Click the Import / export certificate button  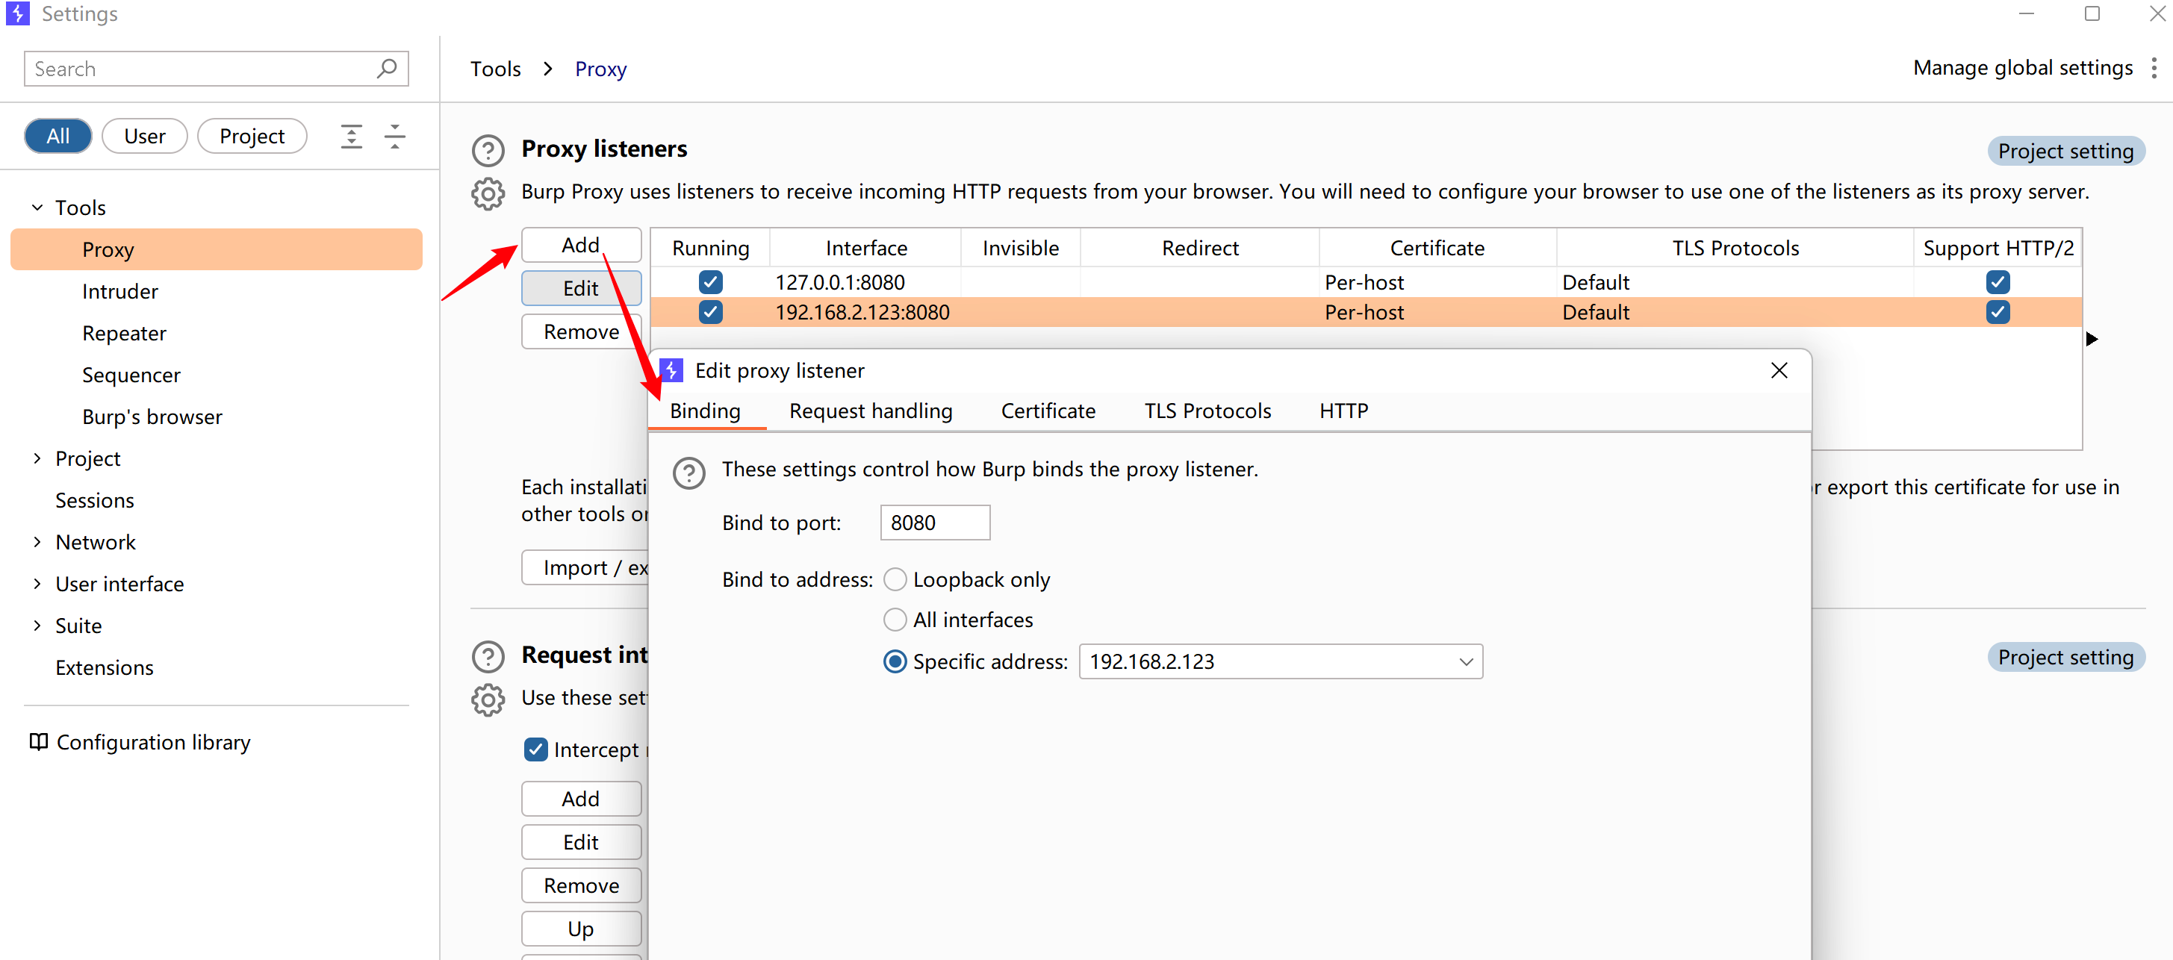pyautogui.click(x=585, y=568)
